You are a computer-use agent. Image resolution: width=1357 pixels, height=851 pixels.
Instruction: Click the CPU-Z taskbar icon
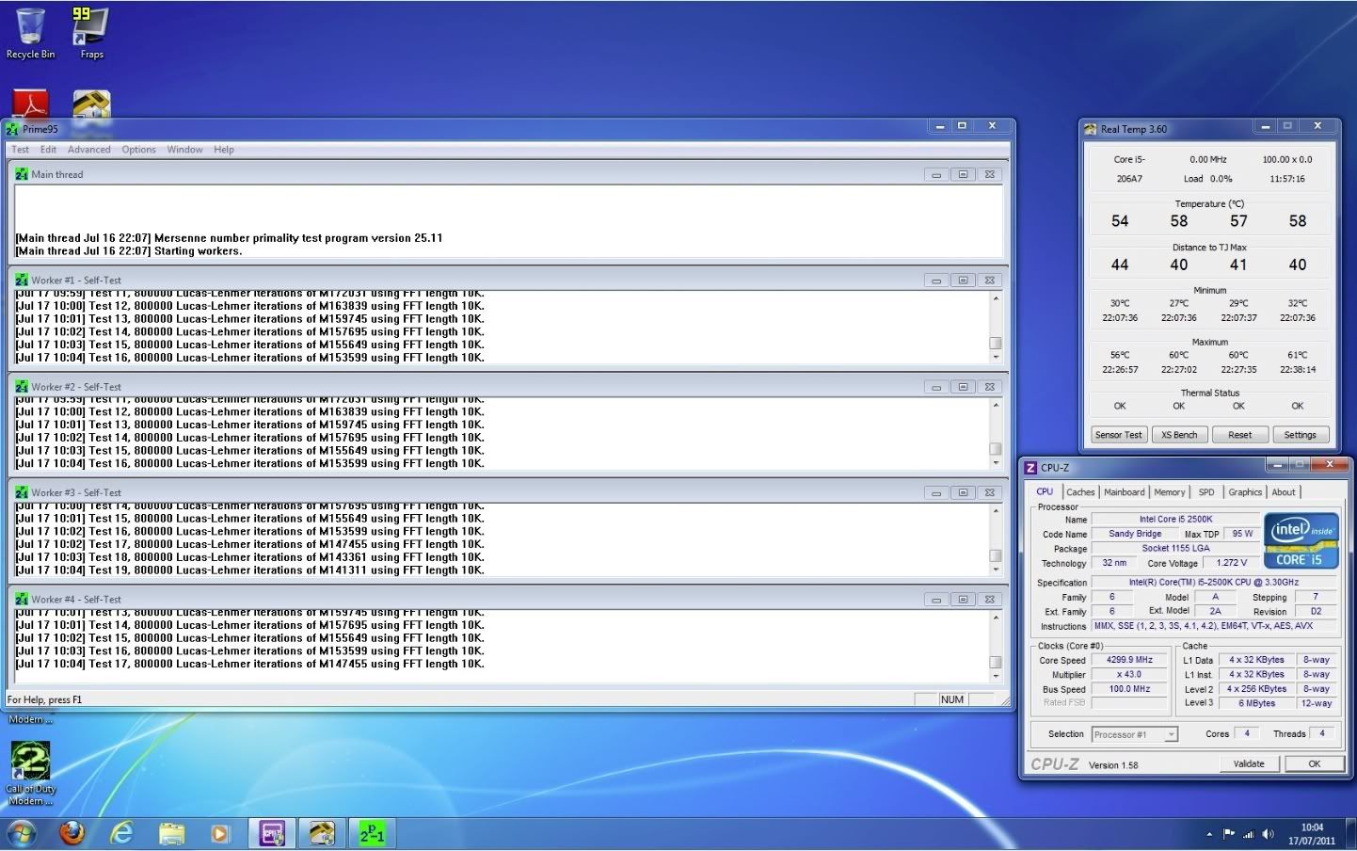tap(272, 833)
